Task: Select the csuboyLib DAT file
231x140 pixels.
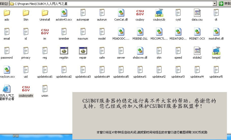Action: (159, 13)
